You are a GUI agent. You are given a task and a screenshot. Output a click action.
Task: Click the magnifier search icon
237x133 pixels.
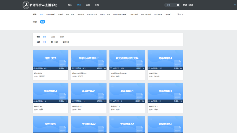pos(178,5)
